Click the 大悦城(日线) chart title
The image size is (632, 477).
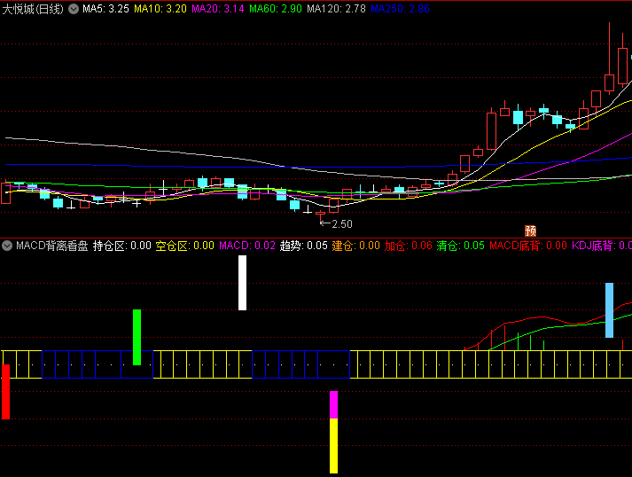pyautogui.click(x=33, y=9)
